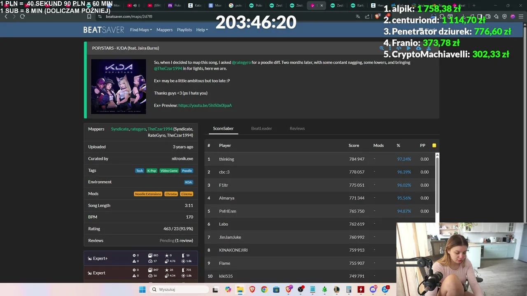Image resolution: width=527 pixels, height=296 pixels.
Task: Click the K-Pop tag
Action: click(152, 171)
